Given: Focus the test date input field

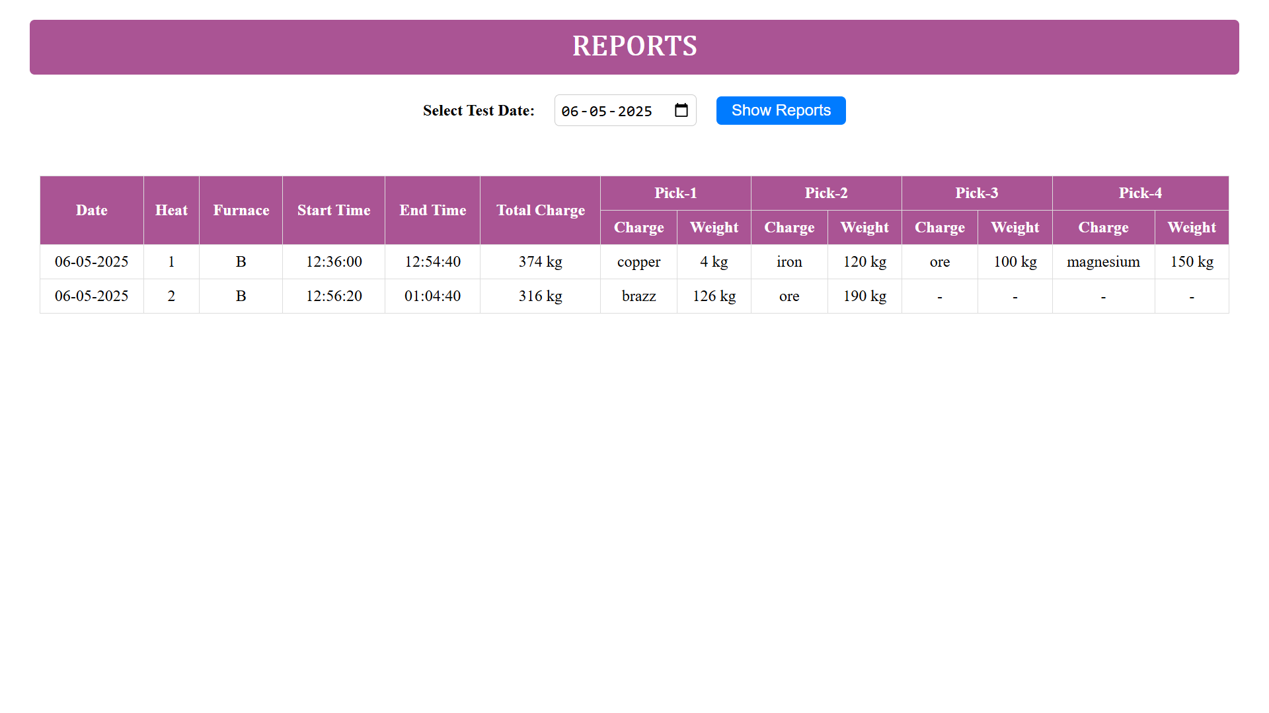Looking at the screenshot, I should point(625,110).
